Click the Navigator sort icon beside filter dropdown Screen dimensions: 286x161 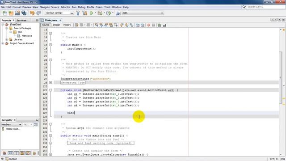click(x=36, y=124)
